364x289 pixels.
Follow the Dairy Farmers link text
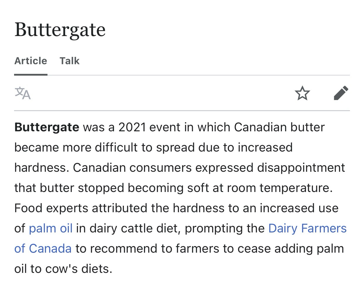point(307,228)
